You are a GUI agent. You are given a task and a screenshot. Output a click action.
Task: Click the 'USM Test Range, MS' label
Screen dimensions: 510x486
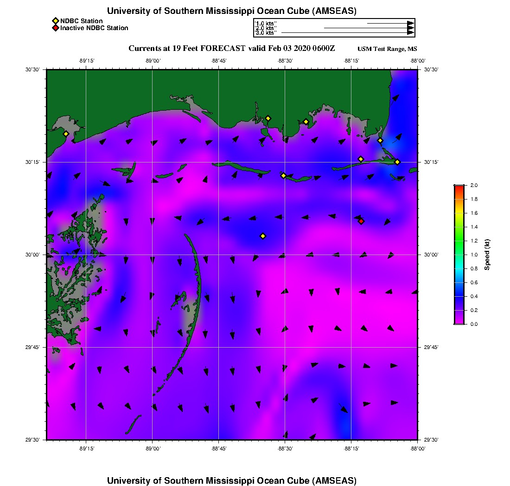click(387, 49)
